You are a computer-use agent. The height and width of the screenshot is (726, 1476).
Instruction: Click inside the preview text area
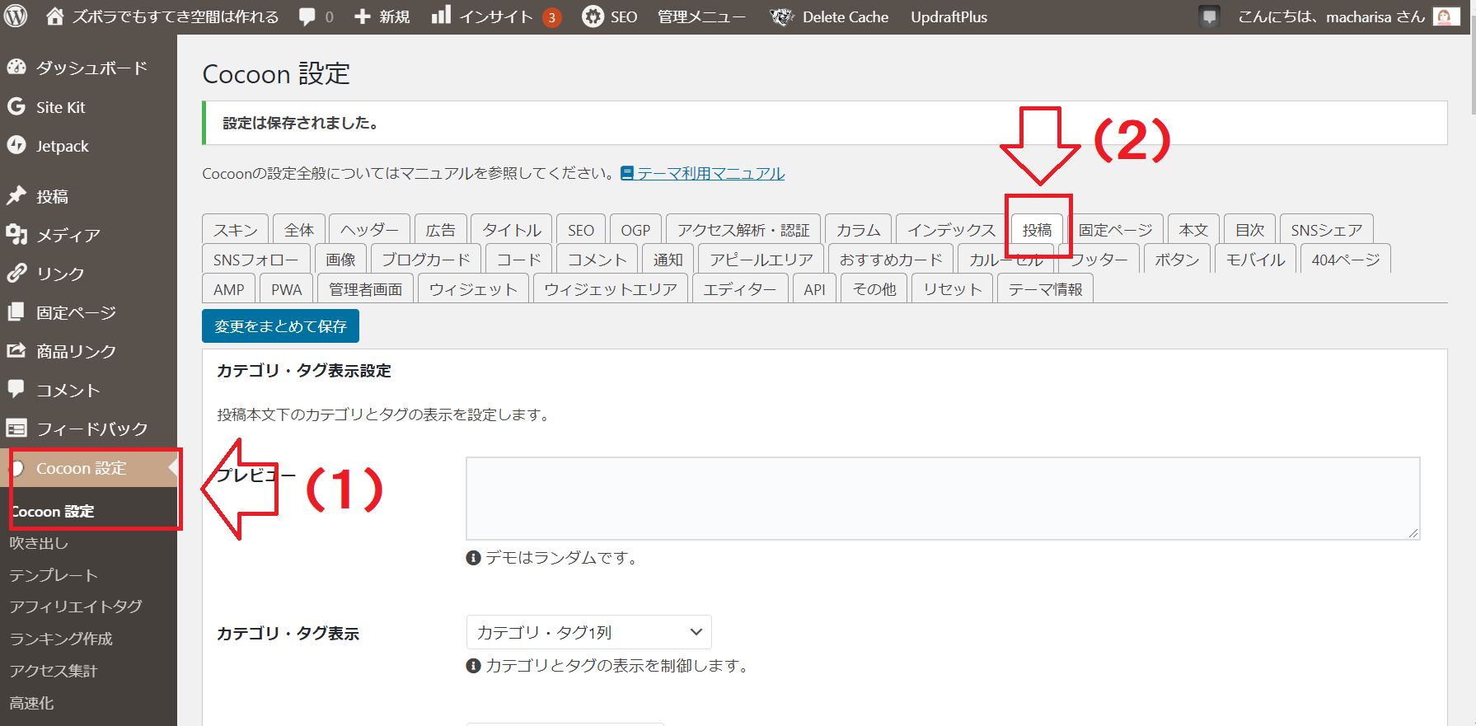942,499
